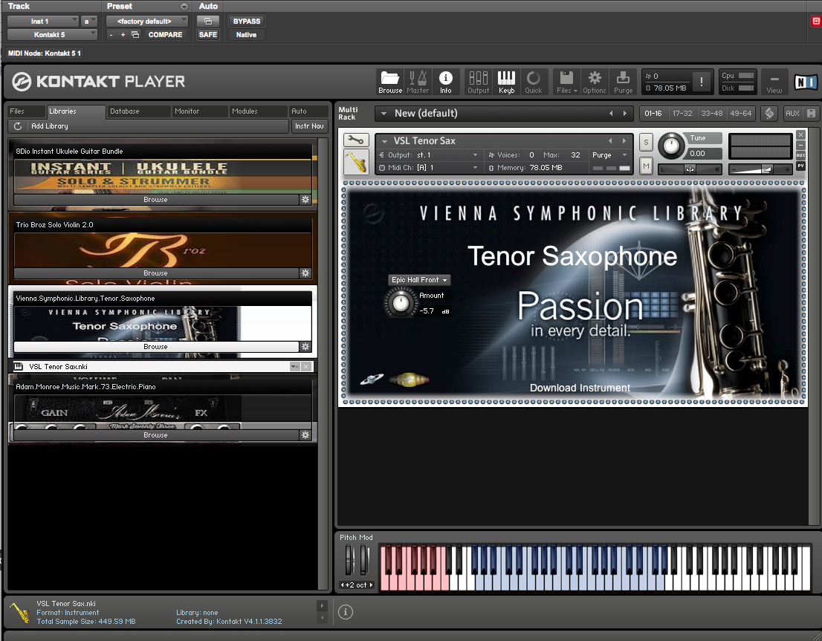Show the Output mixer section
This screenshot has height=641, width=822.
click(478, 82)
